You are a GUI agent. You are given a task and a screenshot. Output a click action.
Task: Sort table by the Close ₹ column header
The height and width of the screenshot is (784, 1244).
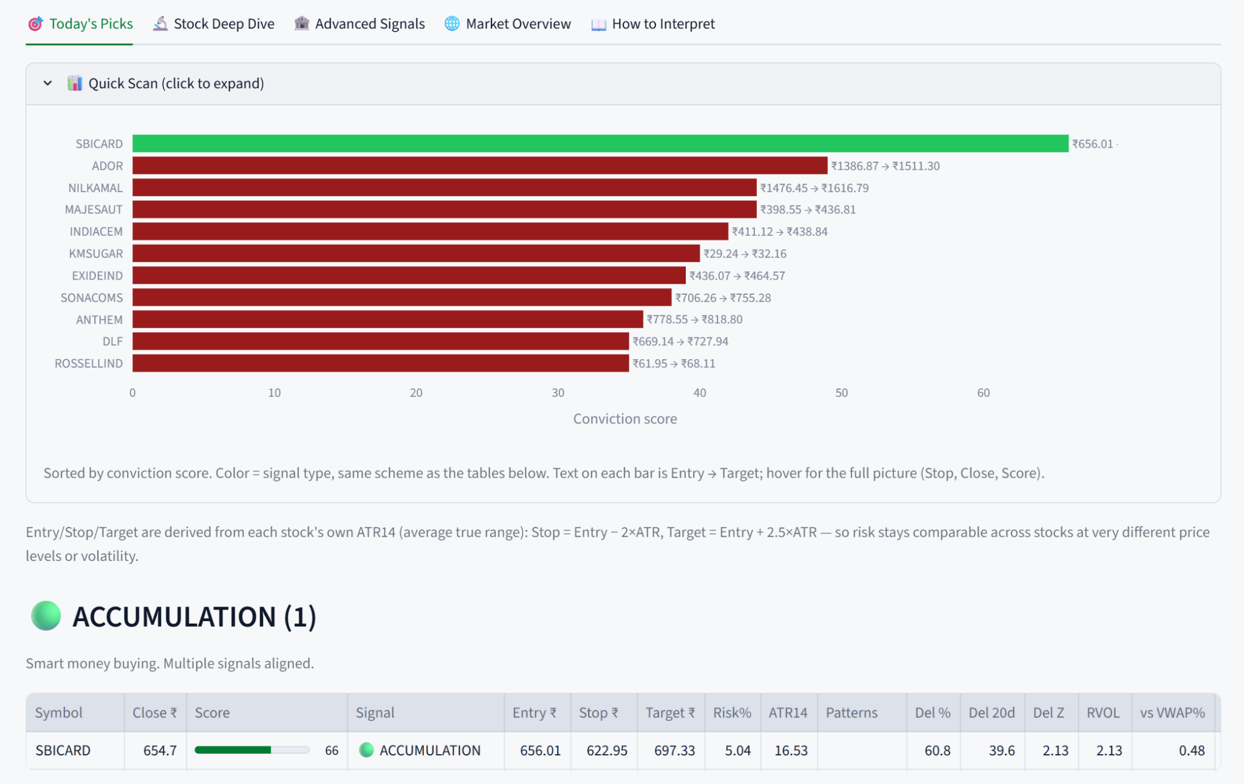click(155, 712)
